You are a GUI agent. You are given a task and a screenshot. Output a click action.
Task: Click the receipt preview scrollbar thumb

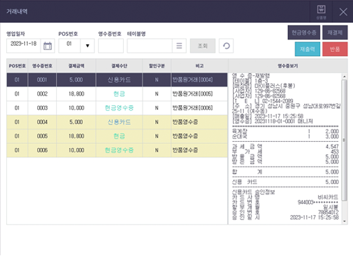[344, 140]
